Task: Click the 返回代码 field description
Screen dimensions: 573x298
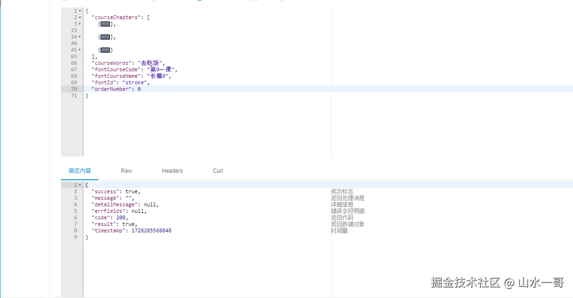Action: [x=342, y=217]
